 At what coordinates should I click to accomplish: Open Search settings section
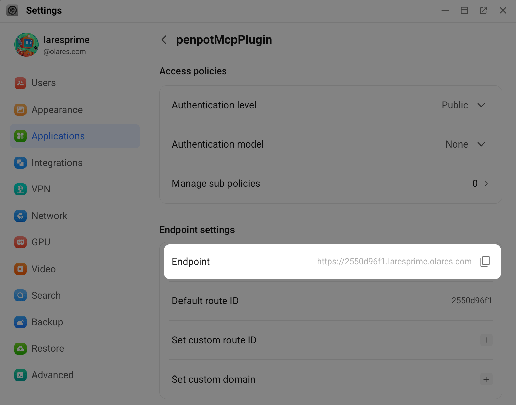[75, 295]
